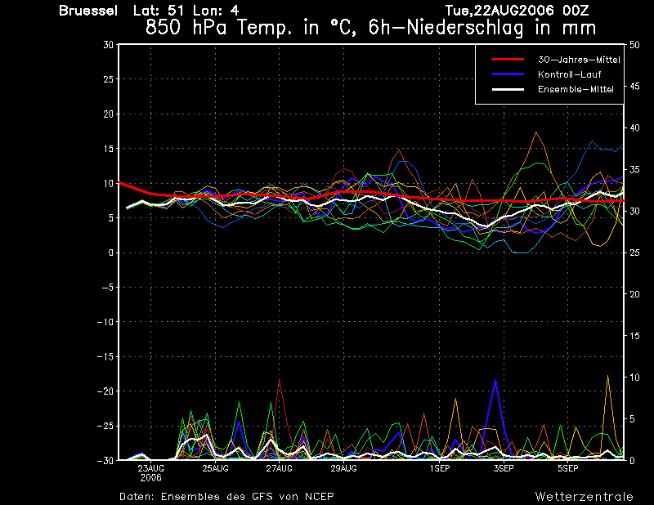Click the '-5' temperature axis label
This screenshot has width=654, height=505.
108,288
